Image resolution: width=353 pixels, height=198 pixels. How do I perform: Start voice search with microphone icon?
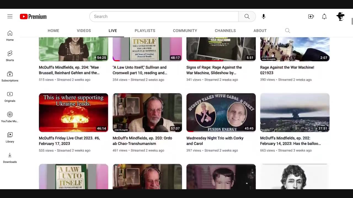coord(264,16)
